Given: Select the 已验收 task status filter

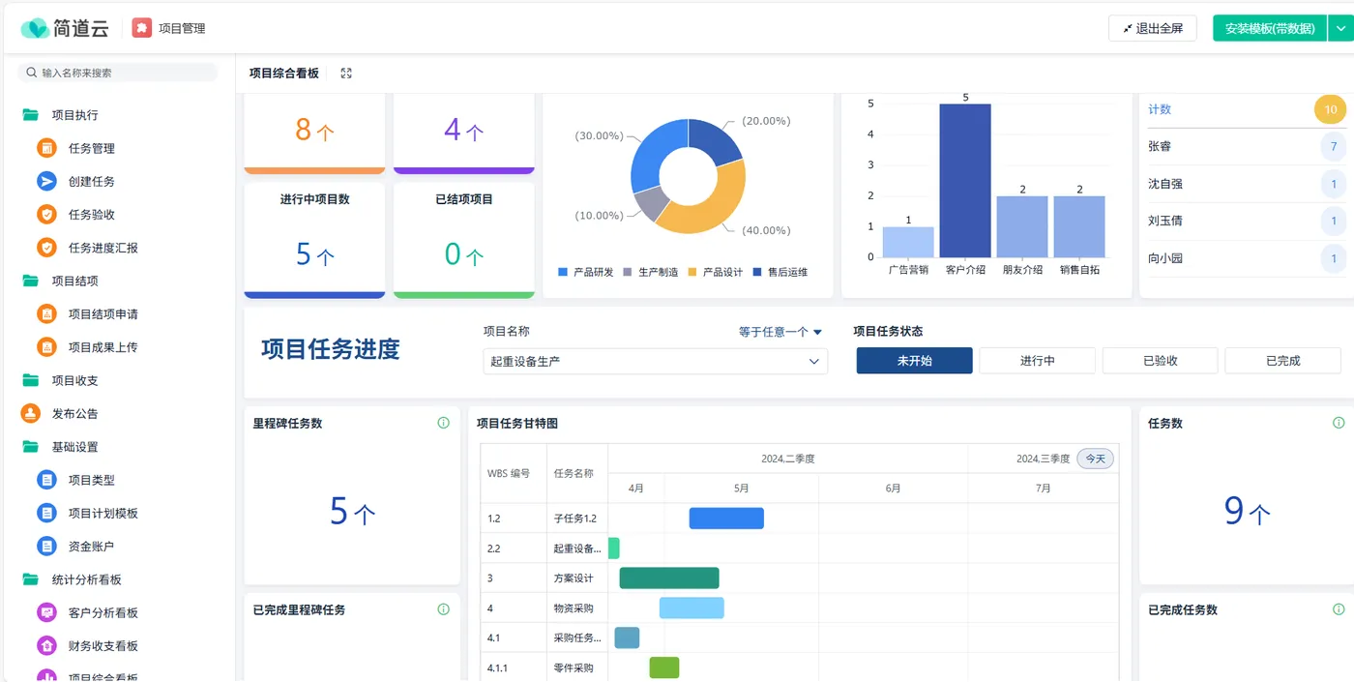Looking at the screenshot, I should [1160, 361].
